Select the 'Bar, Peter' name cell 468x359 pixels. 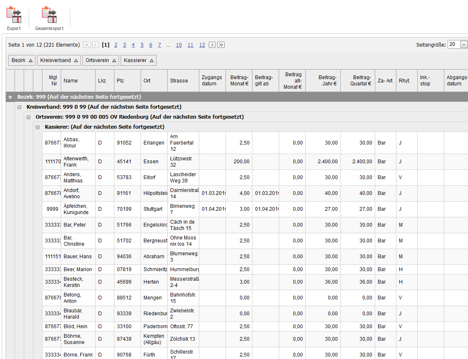point(78,225)
